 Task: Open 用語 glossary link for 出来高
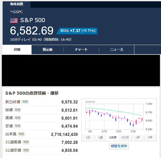pos(21,134)
